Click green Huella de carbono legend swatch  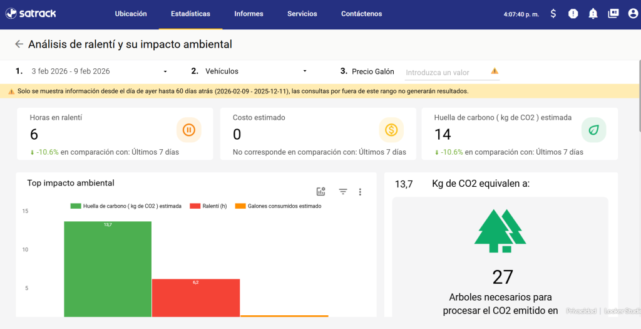click(x=76, y=206)
